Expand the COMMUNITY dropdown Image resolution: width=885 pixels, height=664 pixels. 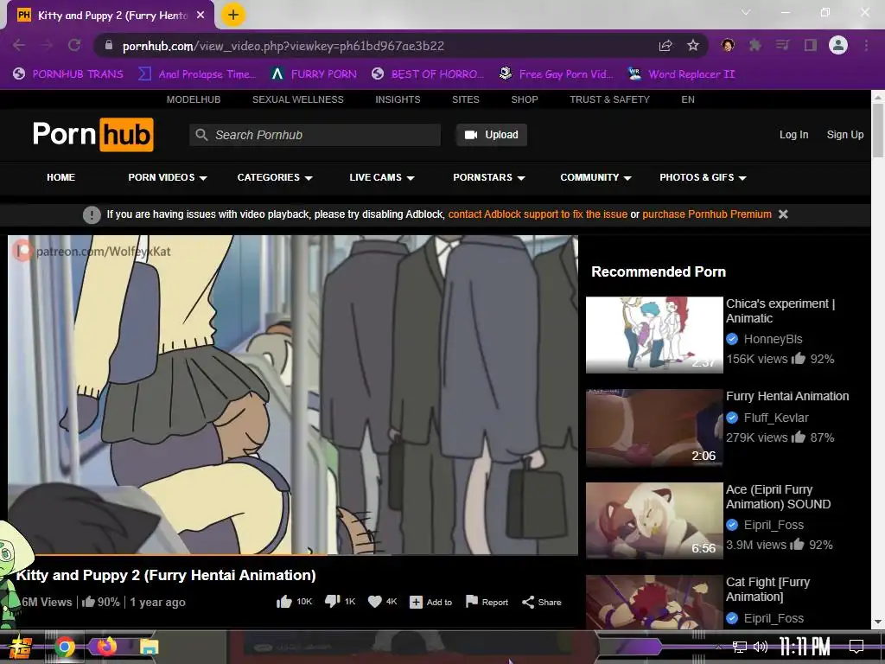click(x=596, y=177)
